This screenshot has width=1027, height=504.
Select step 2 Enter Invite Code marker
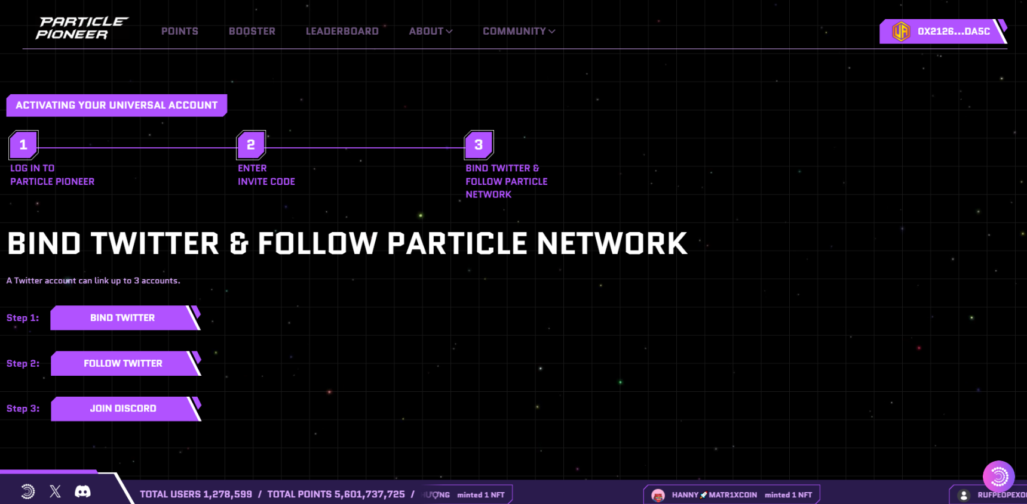tap(251, 145)
